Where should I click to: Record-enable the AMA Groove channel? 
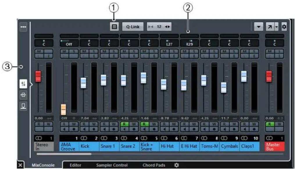pyautogui.click(x=74, y=129)
